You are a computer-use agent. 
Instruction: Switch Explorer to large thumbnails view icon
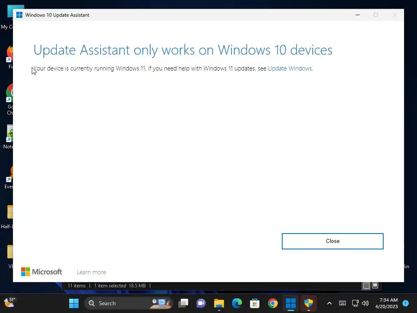coord(375,286)
